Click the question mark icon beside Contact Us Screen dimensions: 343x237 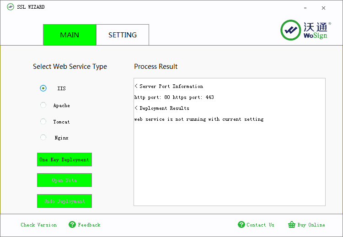[x=241, y=225]
